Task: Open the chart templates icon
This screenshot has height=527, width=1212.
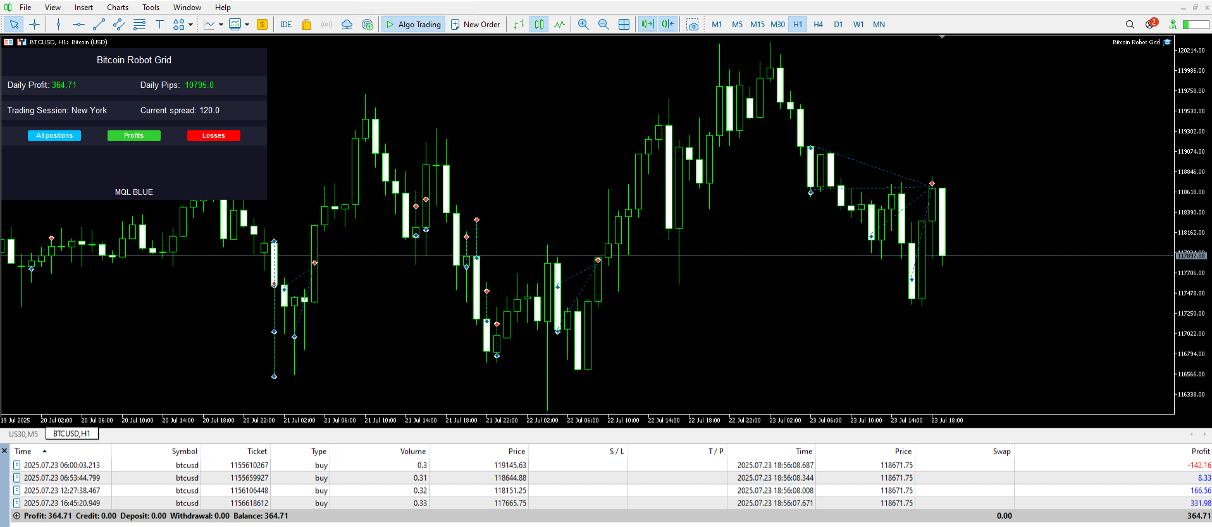Action: pyautogui.click(x=235, y=25)
